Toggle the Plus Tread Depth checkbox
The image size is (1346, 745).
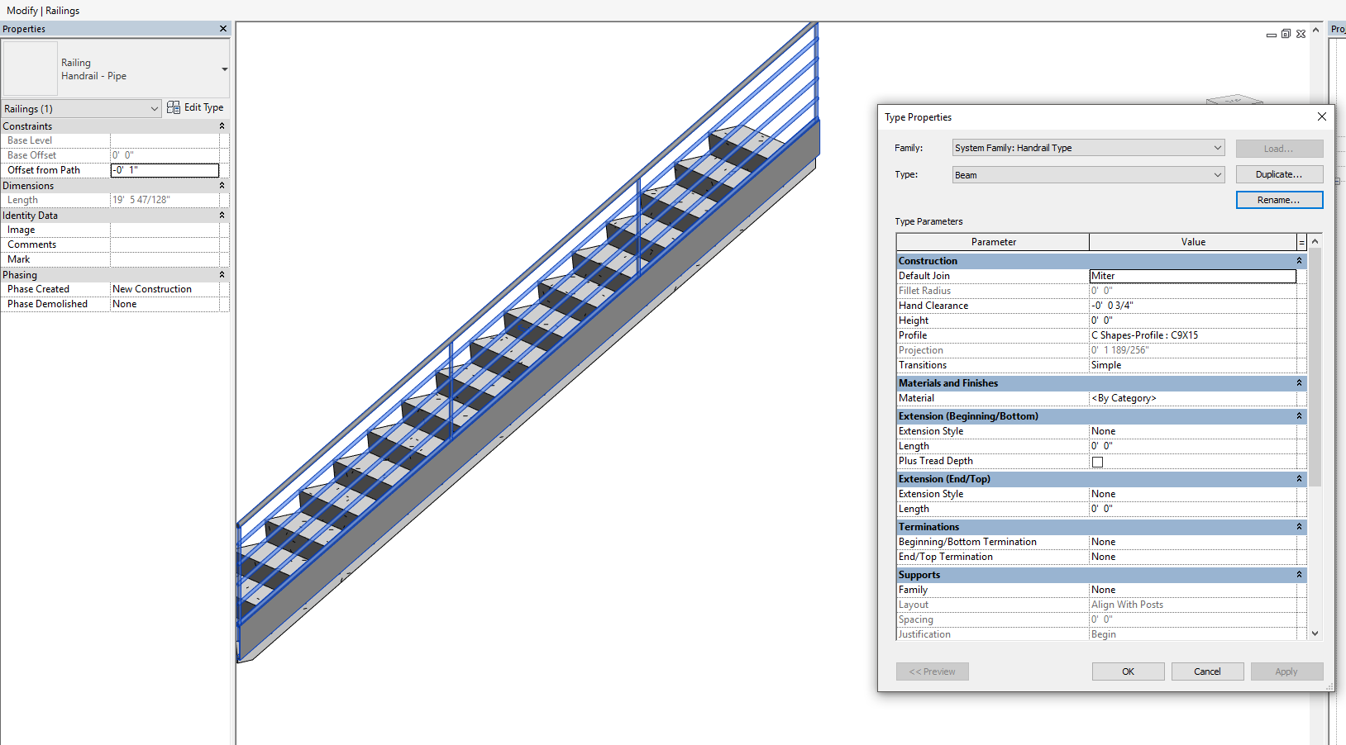pos(1097,462)
